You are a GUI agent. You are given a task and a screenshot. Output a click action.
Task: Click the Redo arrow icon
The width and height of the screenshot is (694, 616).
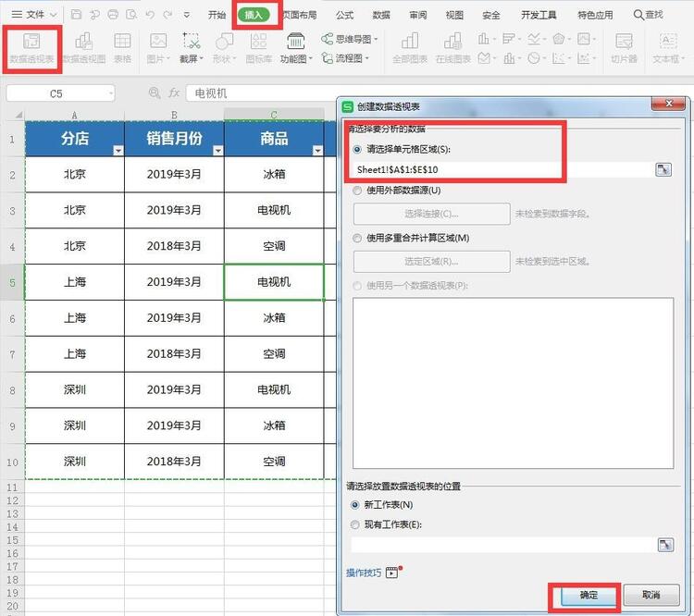tap(167, 15)
